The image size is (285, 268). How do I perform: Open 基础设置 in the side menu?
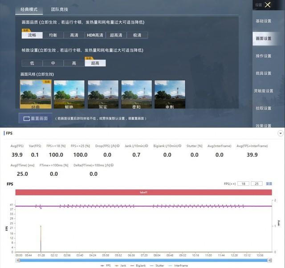263,21
